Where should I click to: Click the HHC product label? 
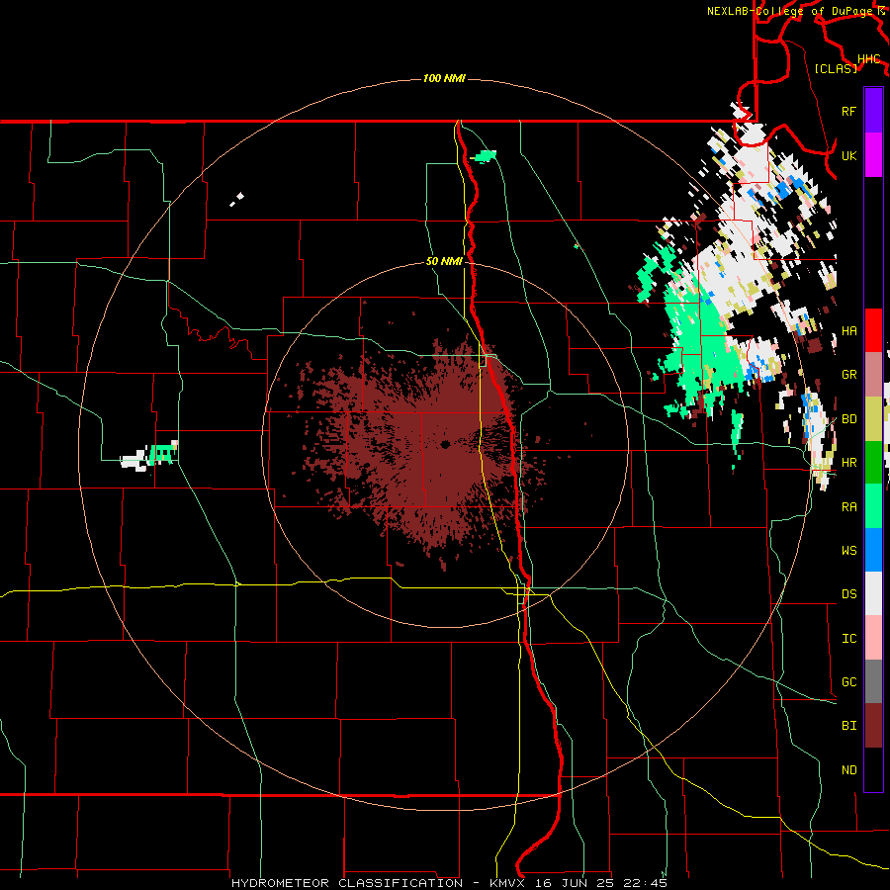869,59
